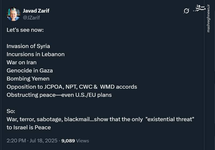This screenshot has height=150, width=215.
Task: Click the "Bombing Yemen" line
Action: point(28,79)
